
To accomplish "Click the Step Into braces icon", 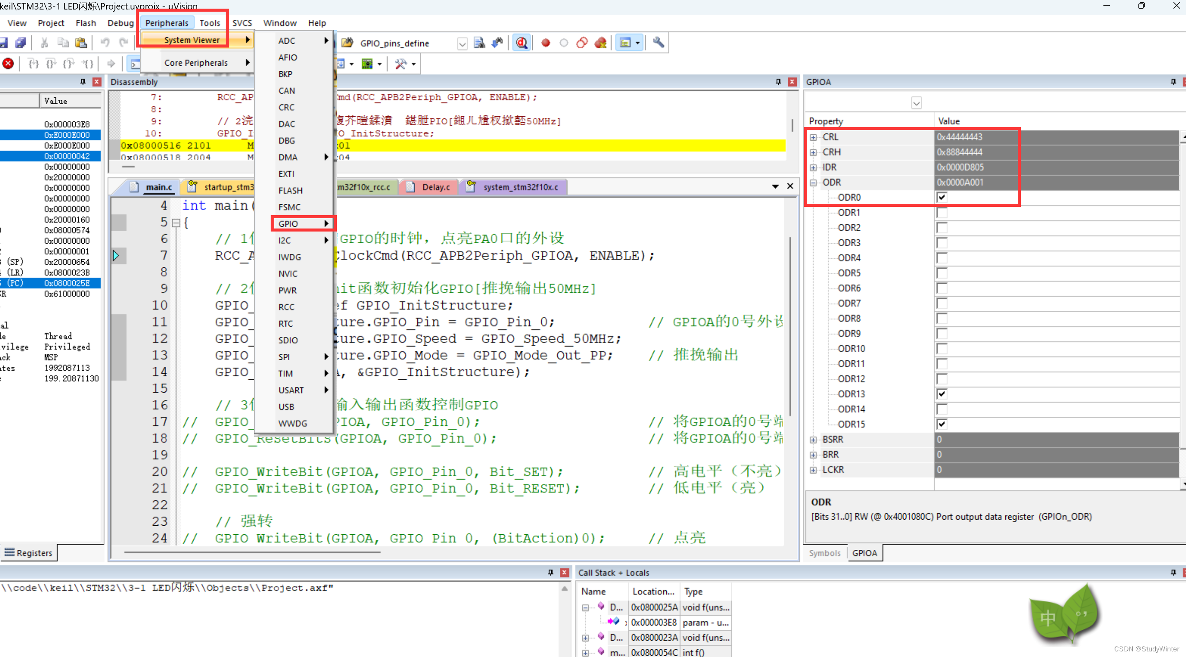I will [x=33, y=63].
